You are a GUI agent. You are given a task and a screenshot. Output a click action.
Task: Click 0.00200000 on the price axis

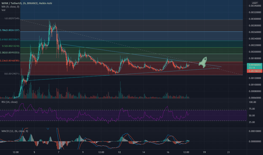pos(255,52)
